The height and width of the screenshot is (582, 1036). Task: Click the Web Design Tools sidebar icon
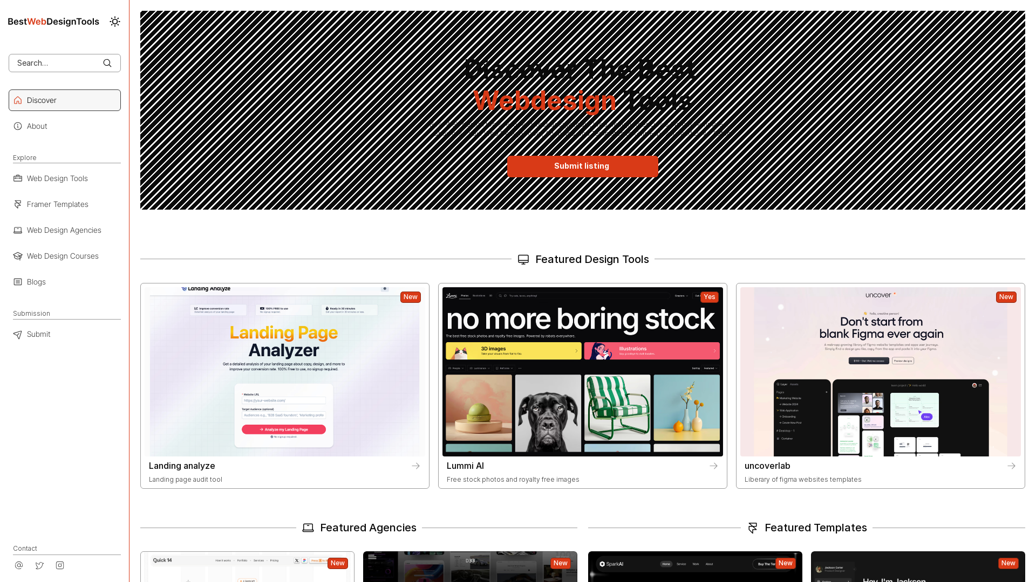pos(17,178)
